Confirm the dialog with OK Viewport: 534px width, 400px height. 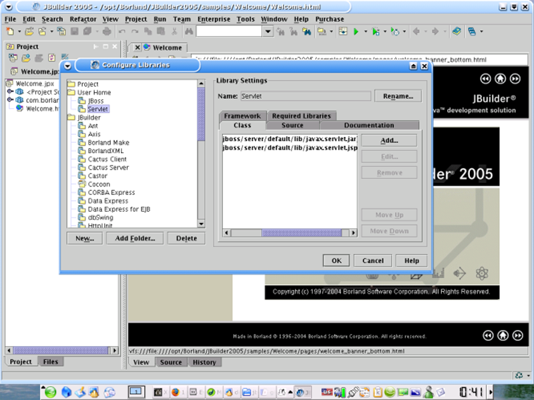(336, 260)
